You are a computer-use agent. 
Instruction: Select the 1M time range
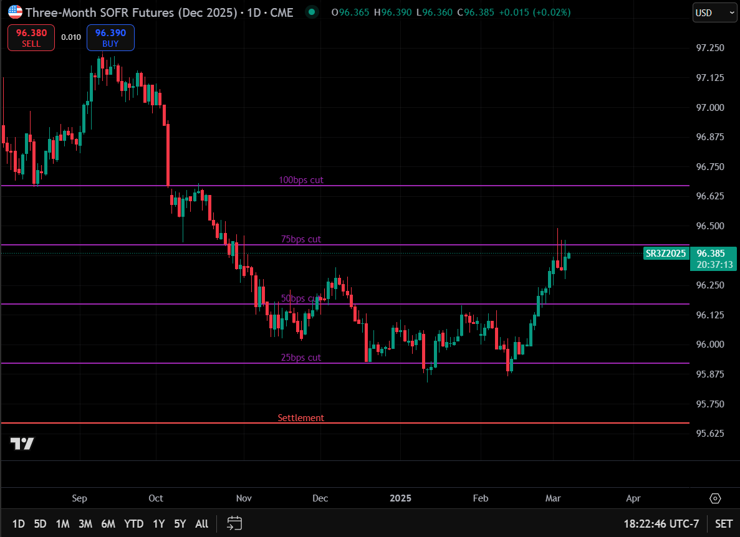tap(62, 524)
